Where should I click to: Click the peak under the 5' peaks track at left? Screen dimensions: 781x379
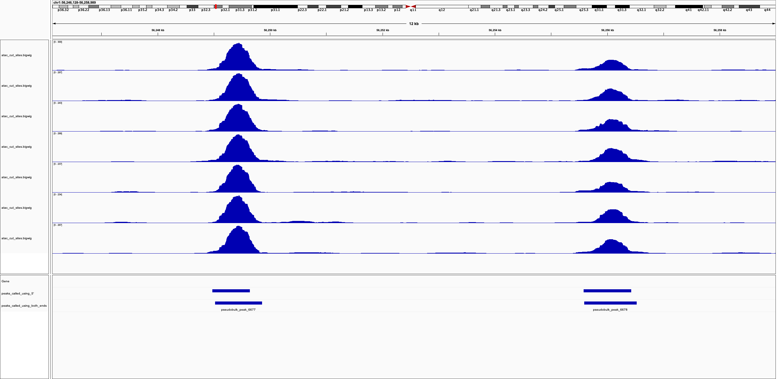point(231,291)
